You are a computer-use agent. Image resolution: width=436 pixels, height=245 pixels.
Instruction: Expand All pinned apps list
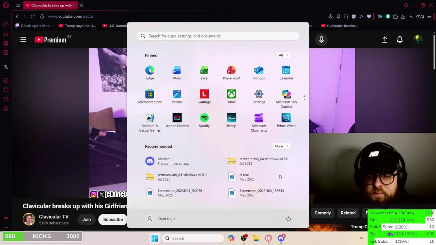click(283, 55)
